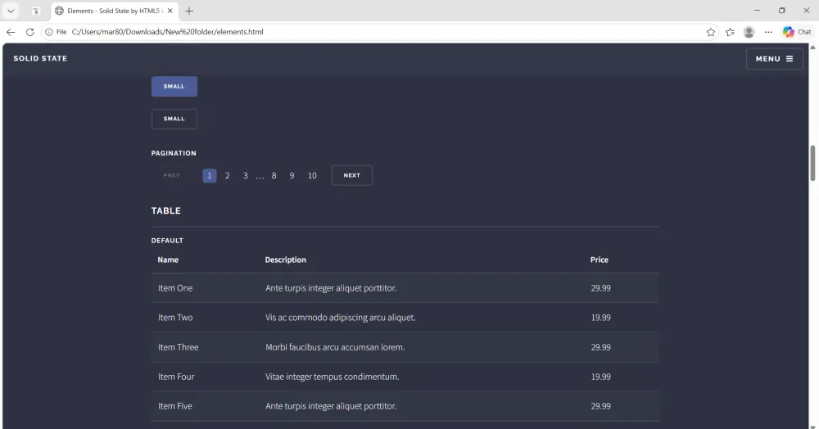Screen dimensions: 819x429
Task: Select the Item Two cell
Action: pyautogui.click(x=175, y=318)
